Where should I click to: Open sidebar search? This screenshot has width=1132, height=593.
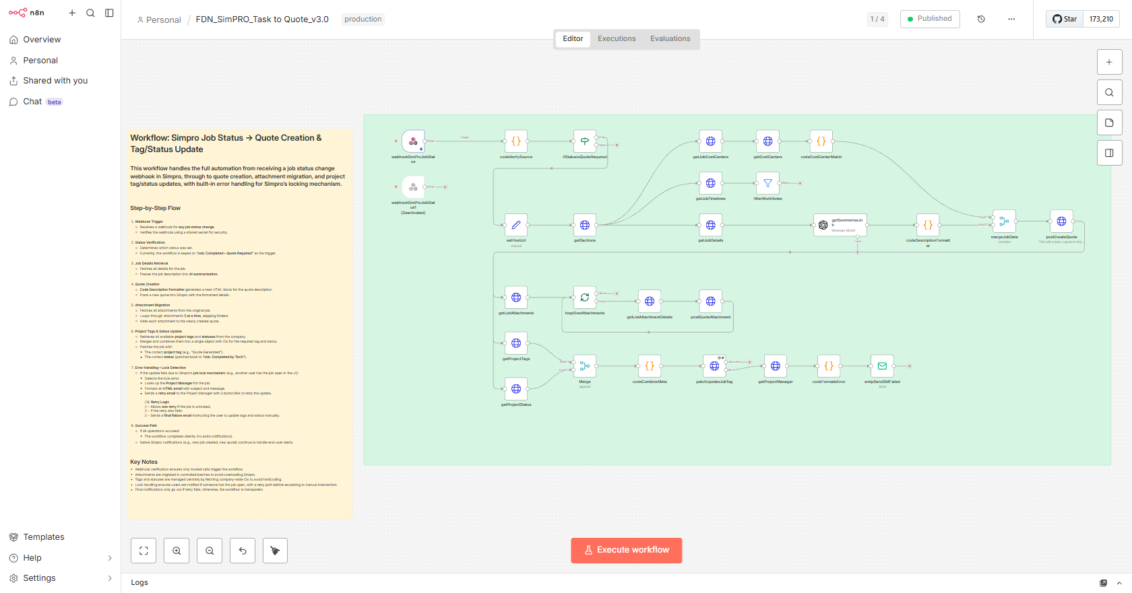tap(90, 13)
